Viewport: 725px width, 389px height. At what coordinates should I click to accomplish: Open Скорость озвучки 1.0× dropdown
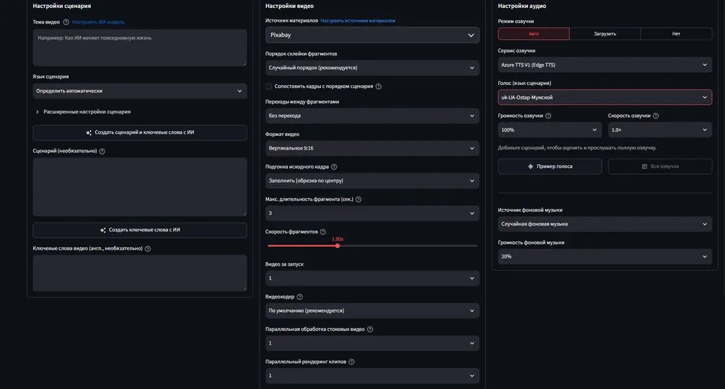[x=660, y=130]
